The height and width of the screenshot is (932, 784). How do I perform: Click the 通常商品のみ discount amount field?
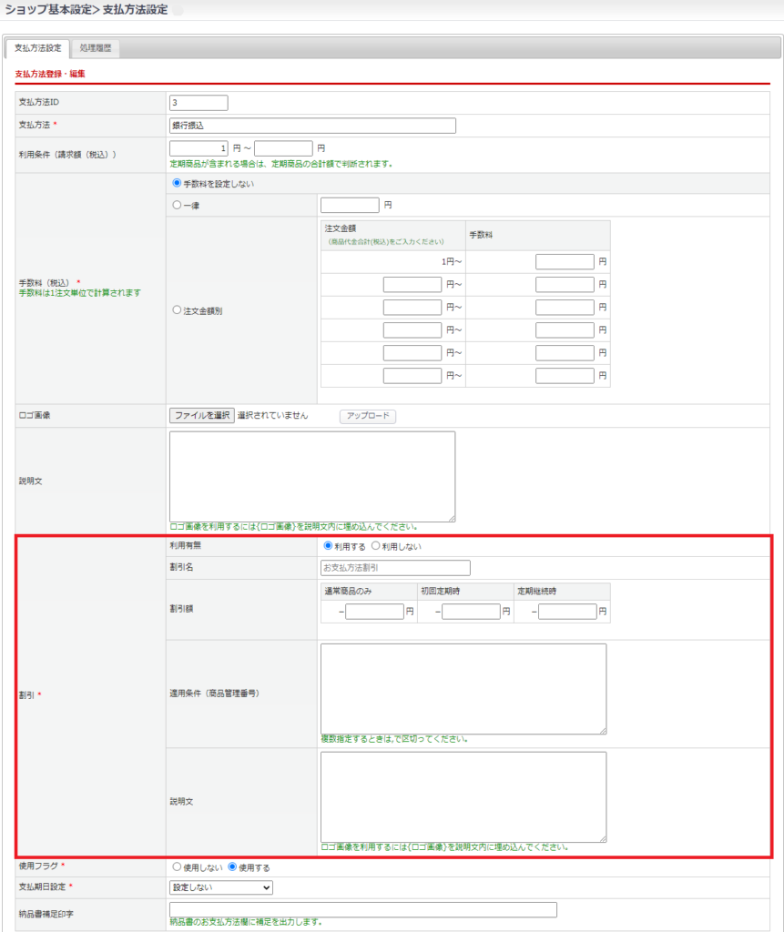click(375, 612)
